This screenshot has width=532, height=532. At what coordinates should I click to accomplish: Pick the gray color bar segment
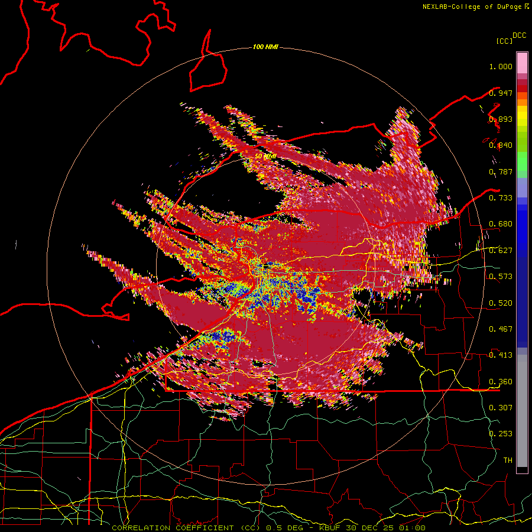[522, 411]
